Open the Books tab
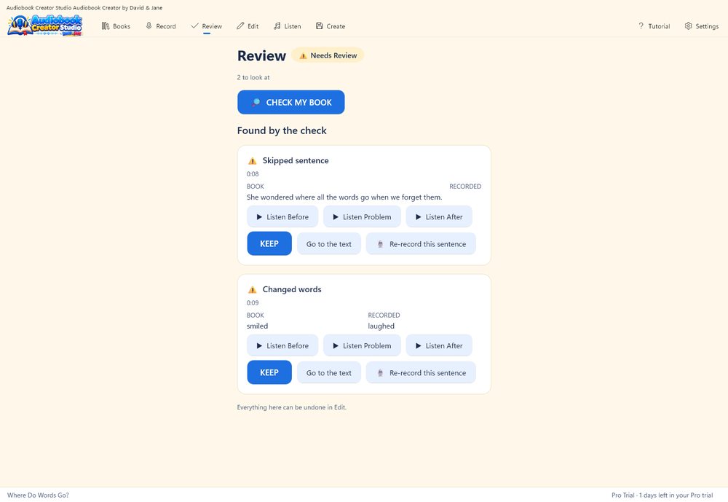The image size is (728, 502). coord(116,26)
